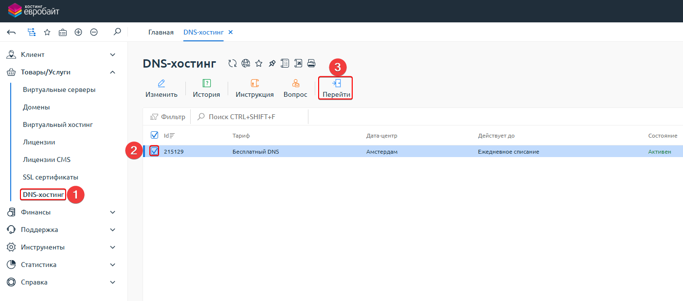The image size is (683, 301).
Task: Uncheck the checkbox for row 215129
Action: pos(155,151)
